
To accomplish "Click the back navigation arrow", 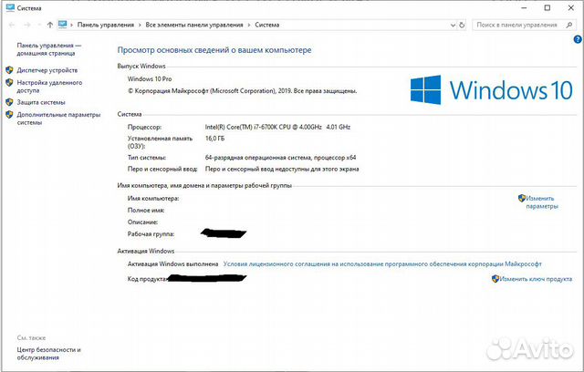I will [x=12, y=25].
